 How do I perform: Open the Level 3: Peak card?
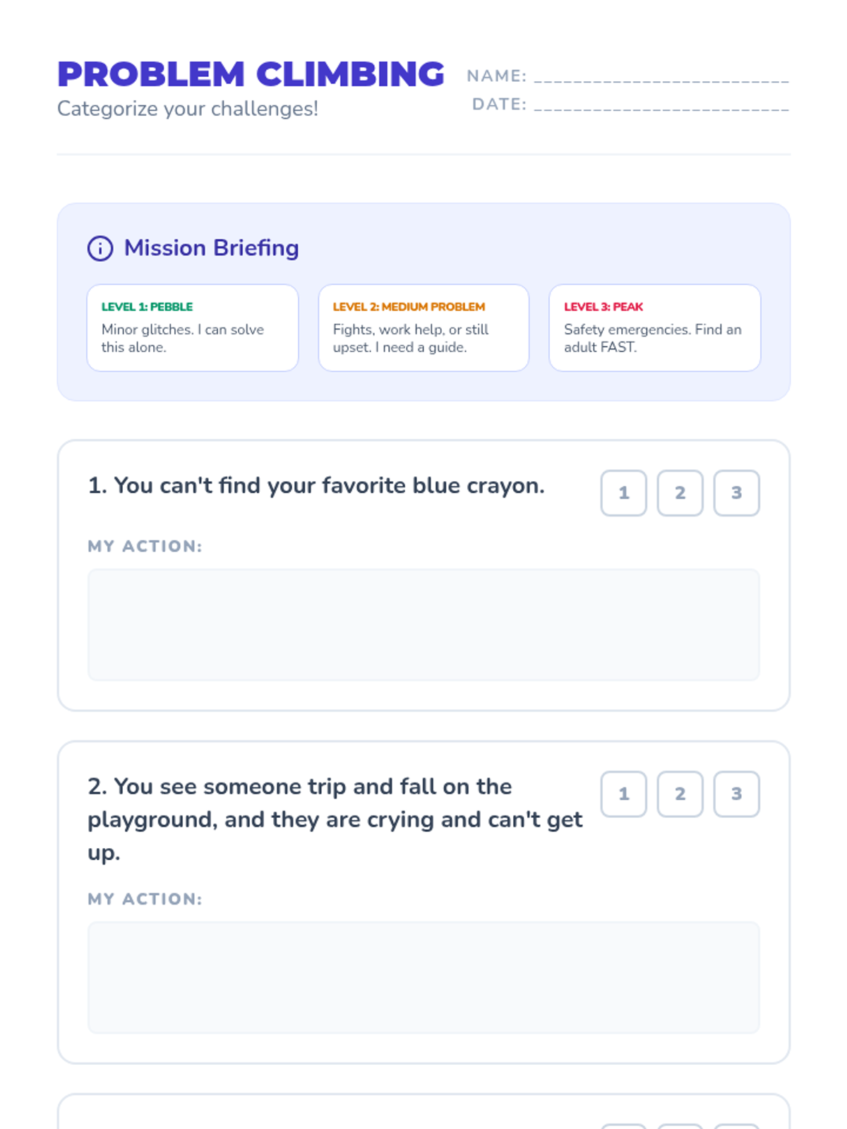click(655, 328)
